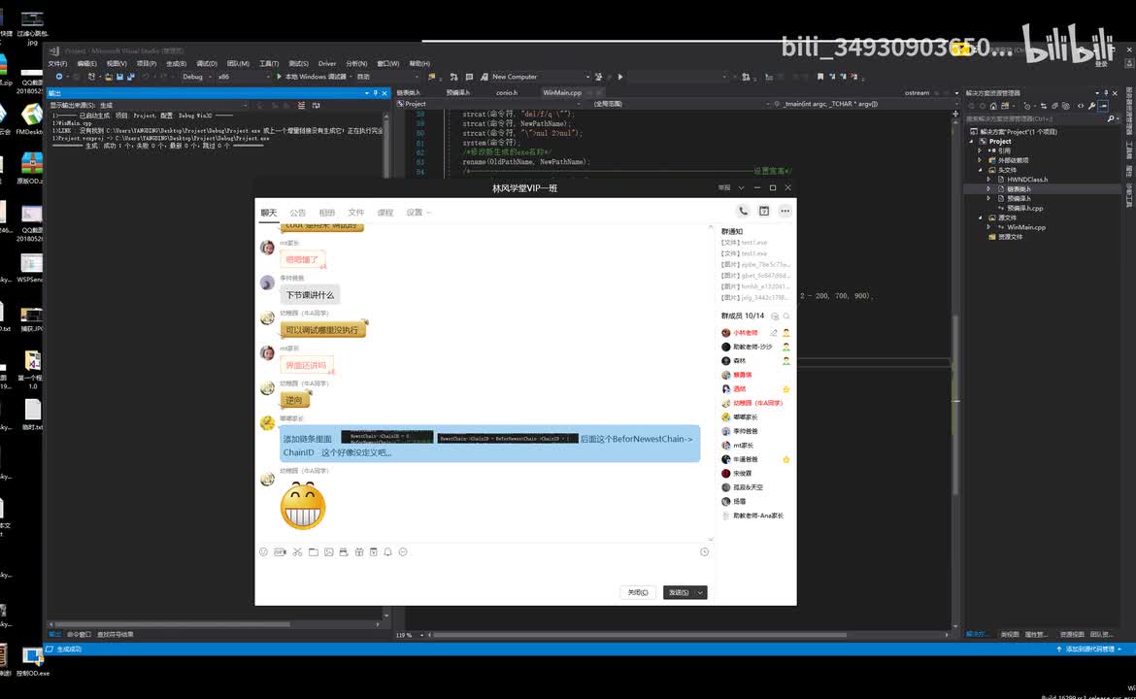
Task: Select the scissors screenshot tool in chat
Action: 297,552
